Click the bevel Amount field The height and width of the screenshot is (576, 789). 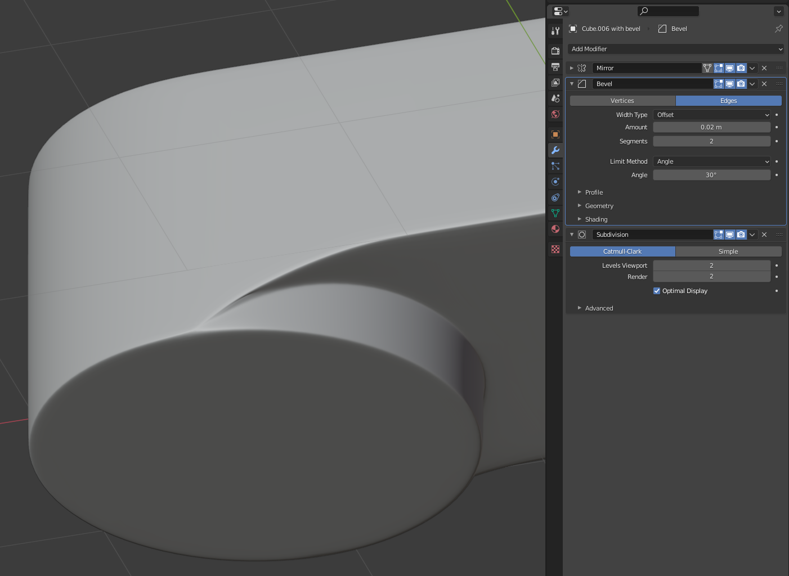pos(712,127)
